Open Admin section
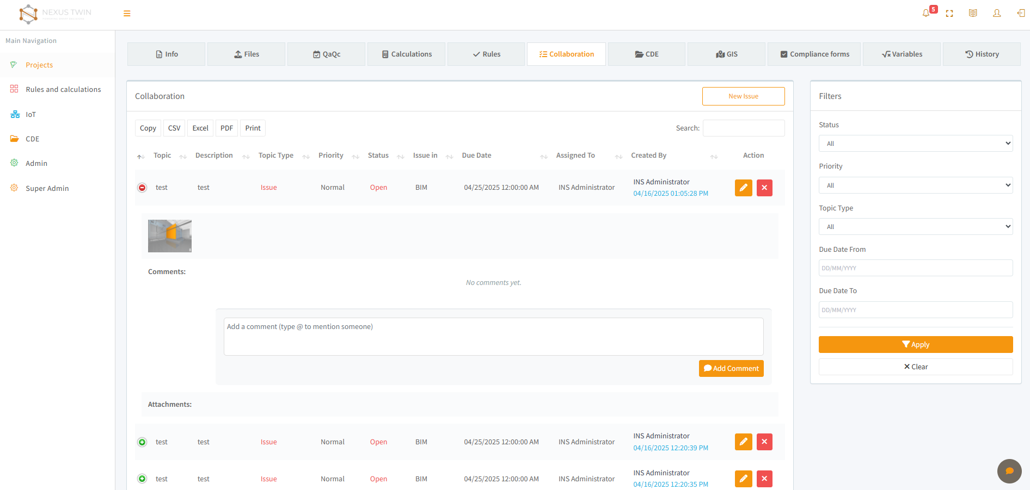 36,163
